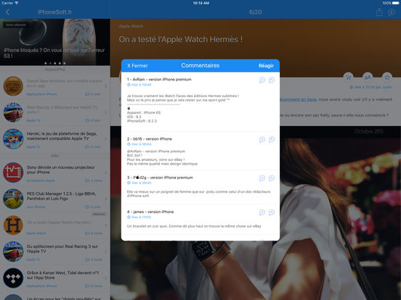
Task: Open the share sheet icon in top bar
Action: (379, 12)
